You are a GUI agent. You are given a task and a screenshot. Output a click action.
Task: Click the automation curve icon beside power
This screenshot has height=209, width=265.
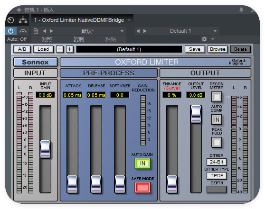point(23,31)
